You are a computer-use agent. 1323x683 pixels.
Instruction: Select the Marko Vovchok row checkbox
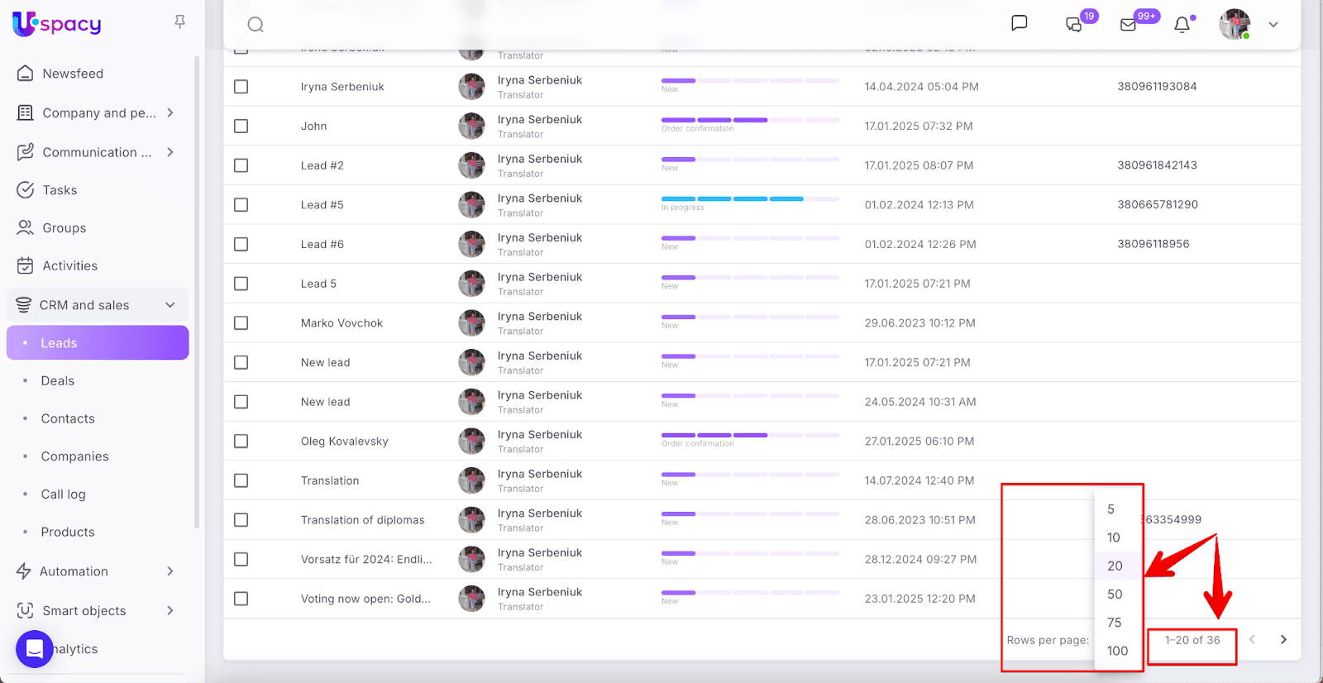241,323
